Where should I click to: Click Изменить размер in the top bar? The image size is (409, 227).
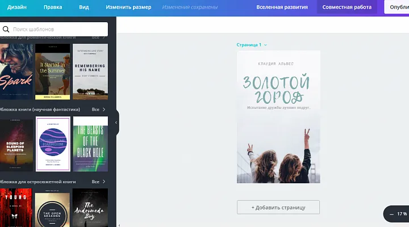pos(128,7)
